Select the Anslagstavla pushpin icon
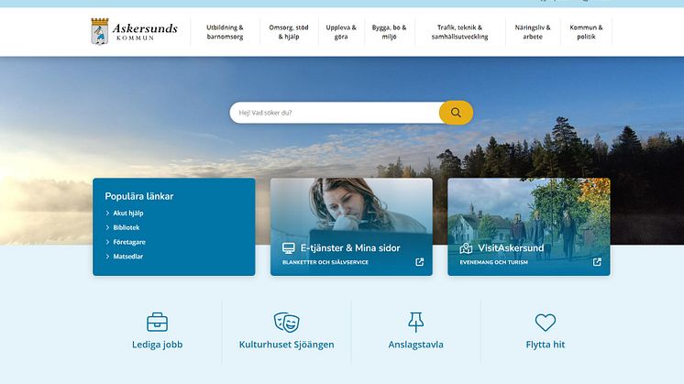The image size is (684, 384). (415, 322)
